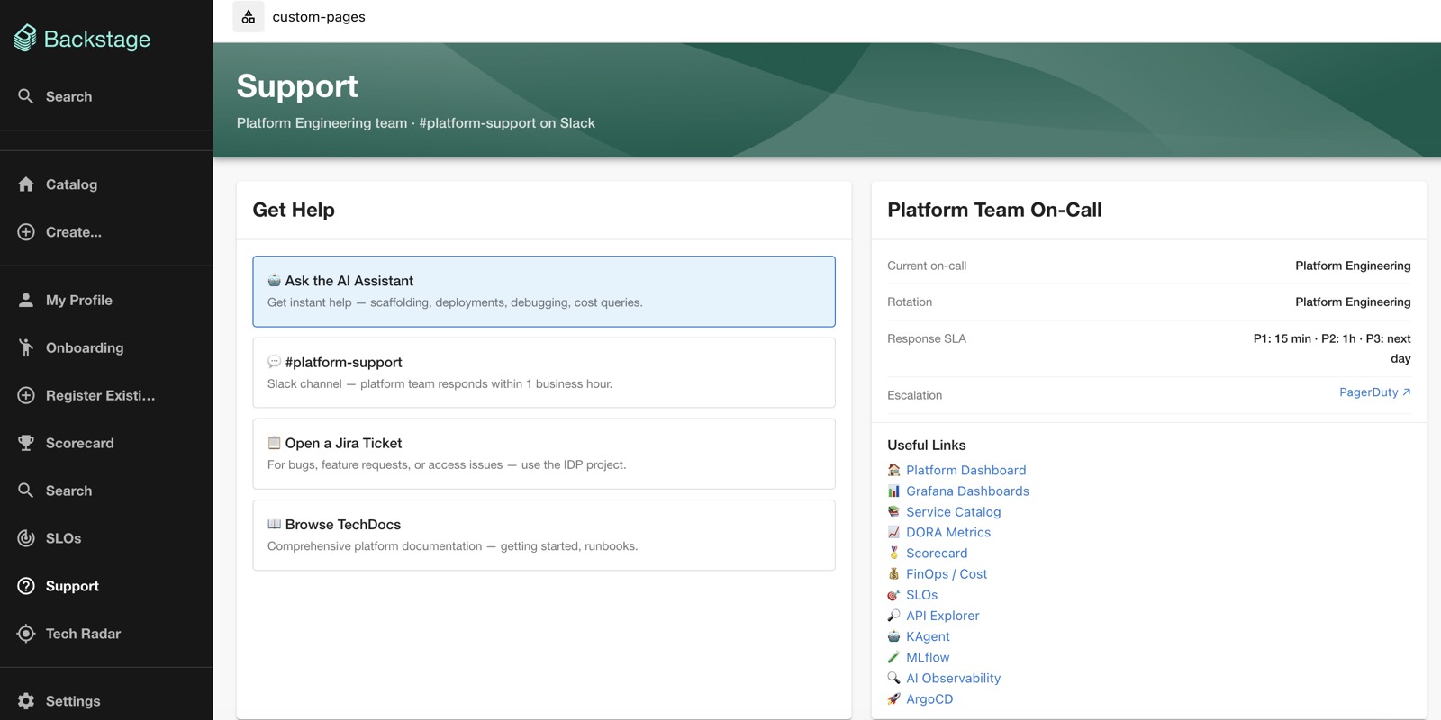
Task: Click the Support question-mark icon
Action: 26,586
